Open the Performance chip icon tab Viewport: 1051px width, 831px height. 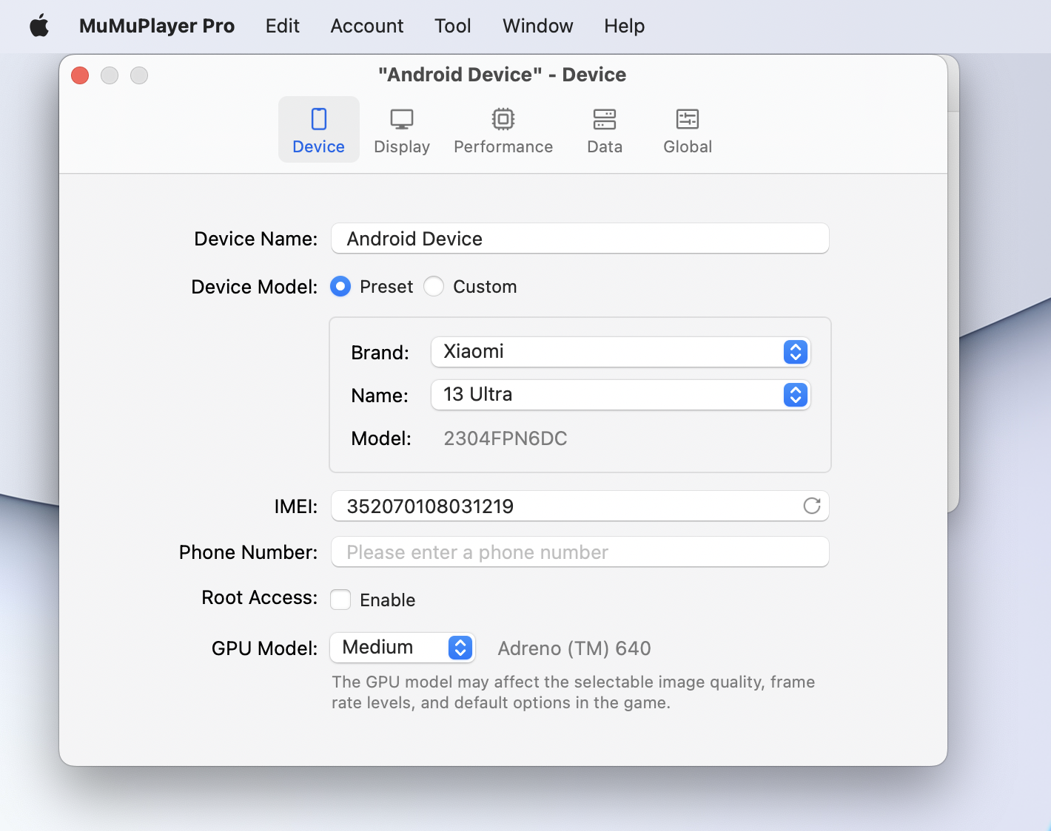point(503,120)
